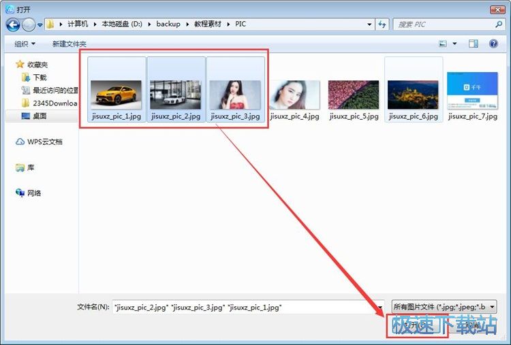Viewport: 511px width, 345px height.
Task: Click the 下载 folder icon
Action: pos(26,77)
